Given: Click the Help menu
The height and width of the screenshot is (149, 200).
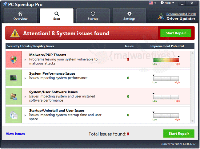Looking at the screenshot, I should click(x=167, y=3).
